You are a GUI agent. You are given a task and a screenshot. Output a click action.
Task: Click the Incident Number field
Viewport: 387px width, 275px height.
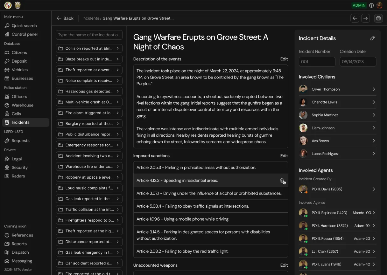click(x=317, y=62)
